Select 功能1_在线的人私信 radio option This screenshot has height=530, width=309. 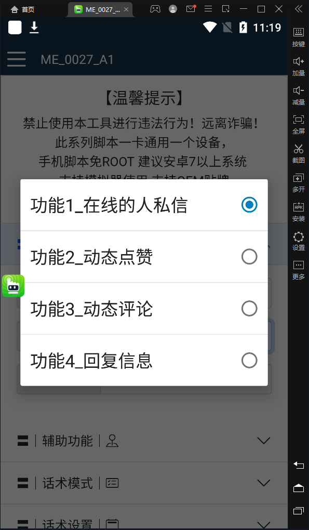pos(144,205)
